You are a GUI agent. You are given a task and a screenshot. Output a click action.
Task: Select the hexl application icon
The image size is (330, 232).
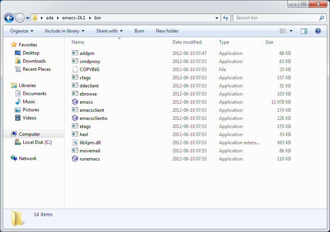[75, 134]
